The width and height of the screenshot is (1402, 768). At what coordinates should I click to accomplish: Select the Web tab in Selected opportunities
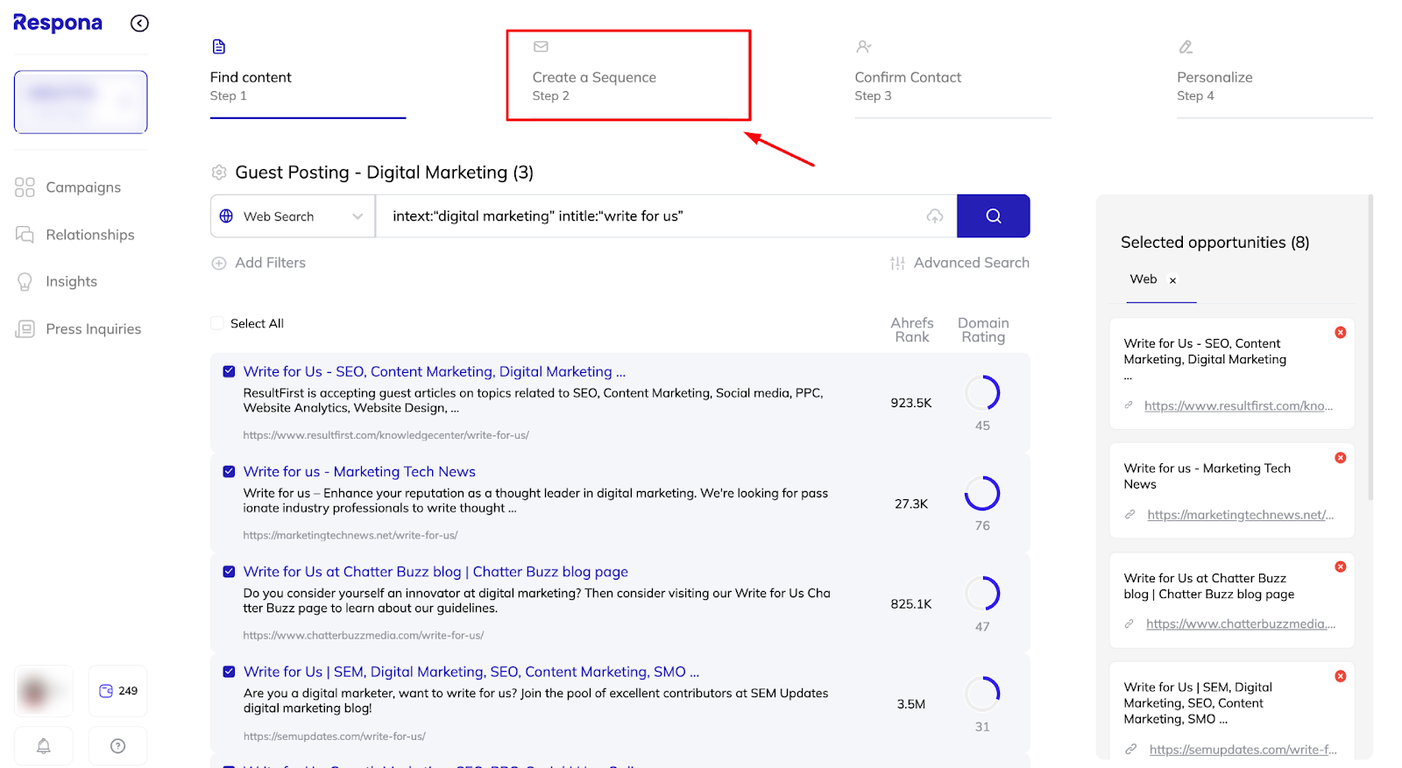click(1144, 279)
